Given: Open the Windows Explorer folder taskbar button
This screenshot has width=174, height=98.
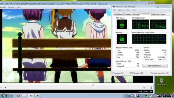Looking at the screenshot, I should click(x=25, y=96).
